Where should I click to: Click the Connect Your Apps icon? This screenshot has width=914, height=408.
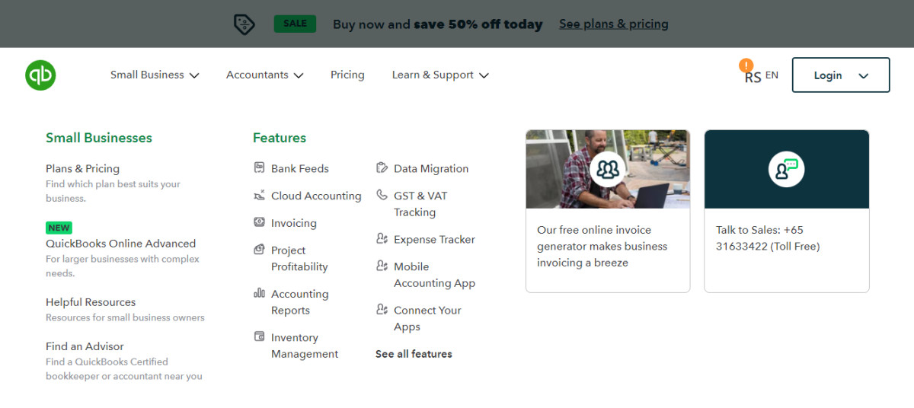tap(382, 309)
